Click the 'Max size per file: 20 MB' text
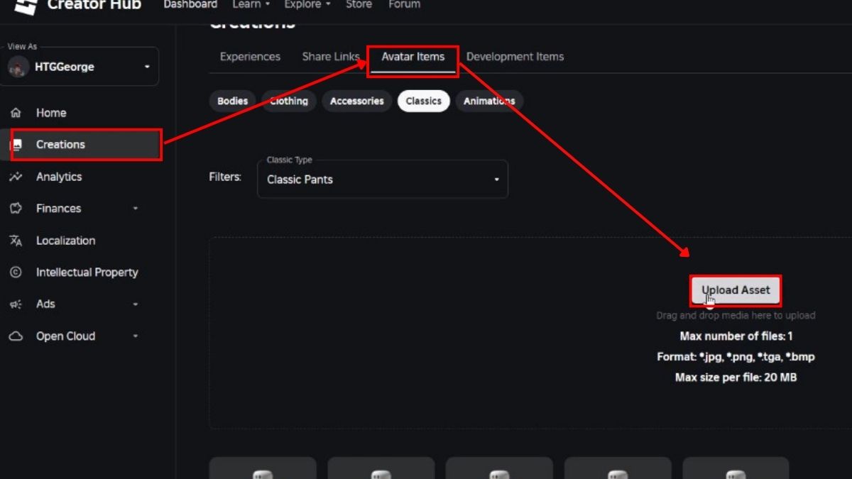The image size is (852, 479). coord(736,378)
